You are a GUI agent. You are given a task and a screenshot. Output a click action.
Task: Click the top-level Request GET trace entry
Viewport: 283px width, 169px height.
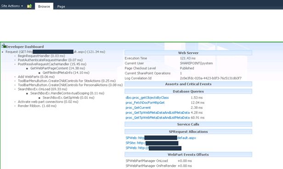(x=55, y=52)
